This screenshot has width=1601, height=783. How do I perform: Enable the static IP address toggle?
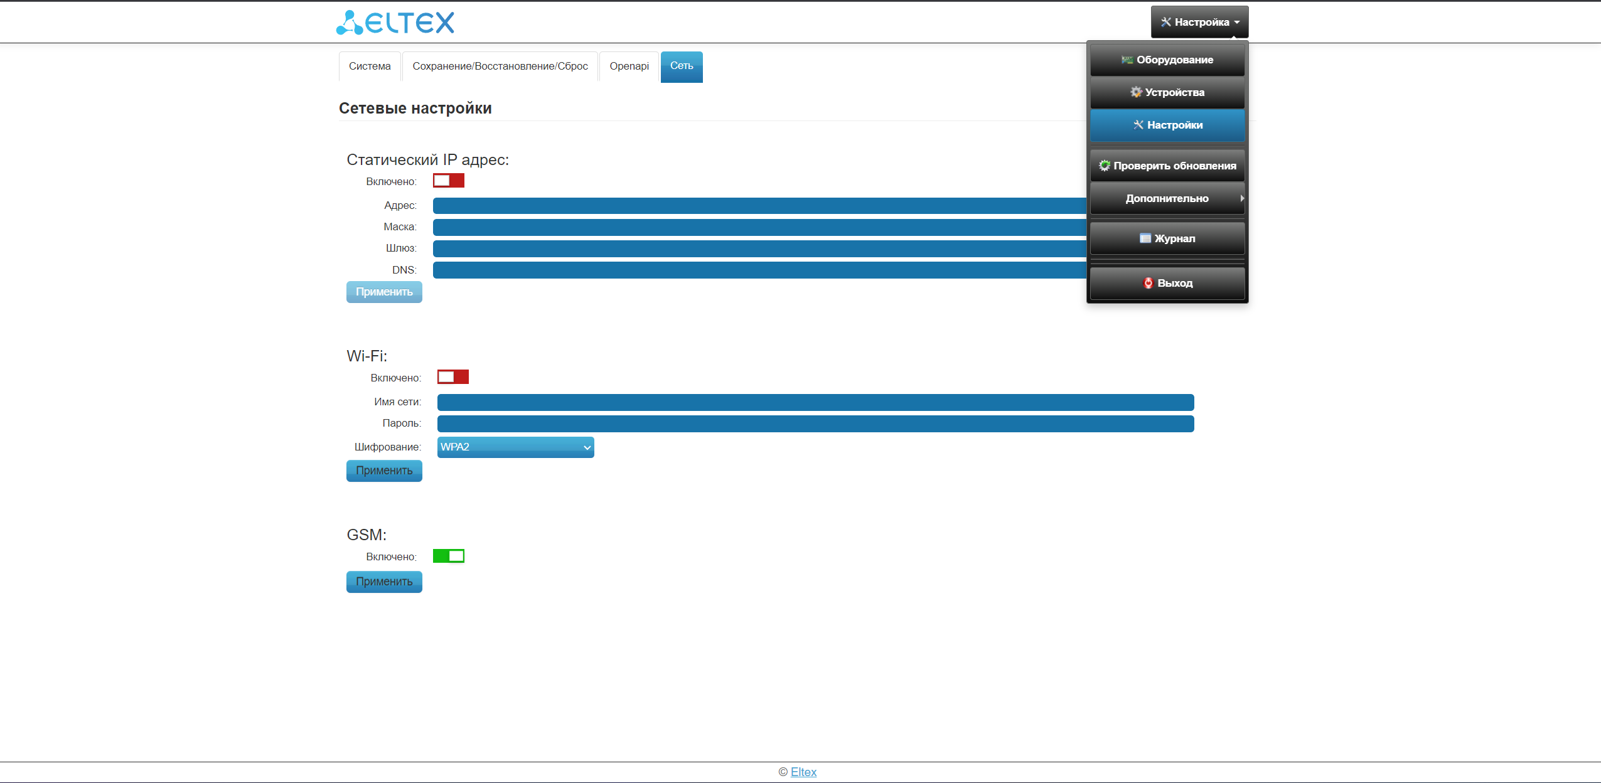pos(448,181)
